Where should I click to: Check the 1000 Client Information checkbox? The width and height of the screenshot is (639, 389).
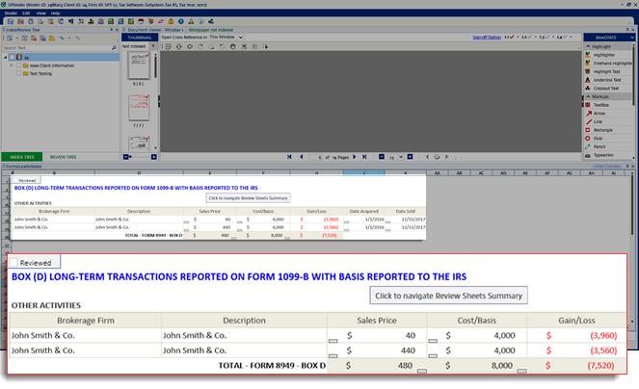(x=18, y=65)
